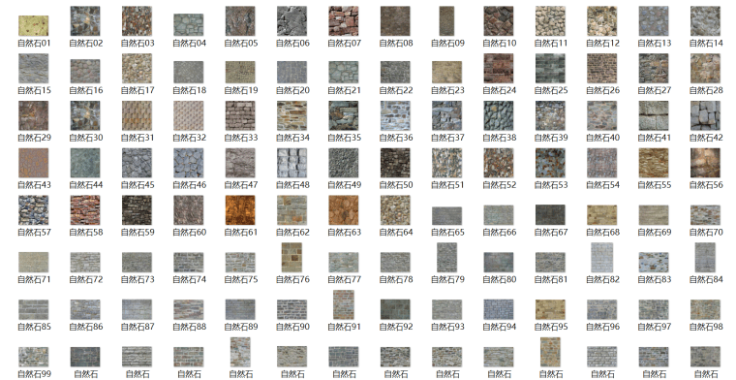Click the 自然石42 large block stone texture
The image size is (736, 380).
[705, 115]
